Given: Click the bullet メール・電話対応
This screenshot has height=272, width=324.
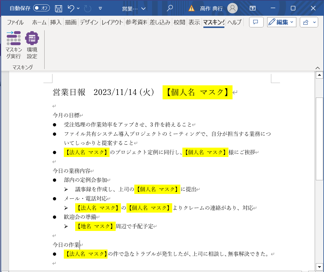Looking at the screenshot, I should (x=85, y=199).
